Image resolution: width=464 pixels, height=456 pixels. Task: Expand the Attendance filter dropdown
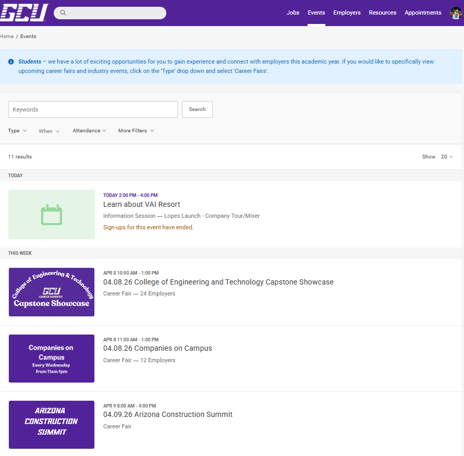point(89,131)
